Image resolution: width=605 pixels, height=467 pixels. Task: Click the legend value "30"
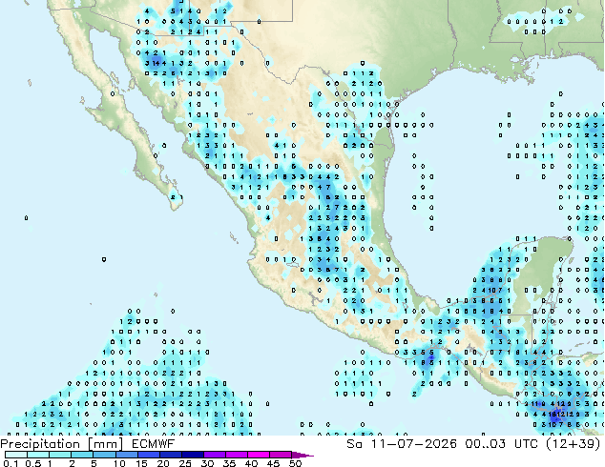coord(207,463)
